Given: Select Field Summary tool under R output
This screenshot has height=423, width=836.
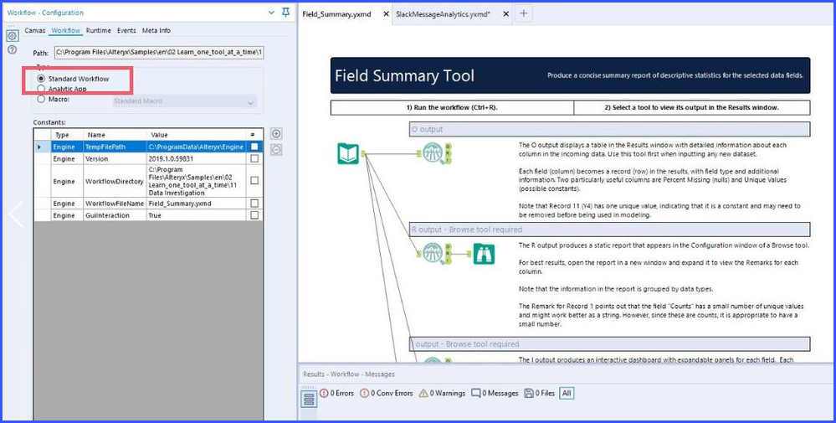Looking at the screenshot, I should (433, 253).
